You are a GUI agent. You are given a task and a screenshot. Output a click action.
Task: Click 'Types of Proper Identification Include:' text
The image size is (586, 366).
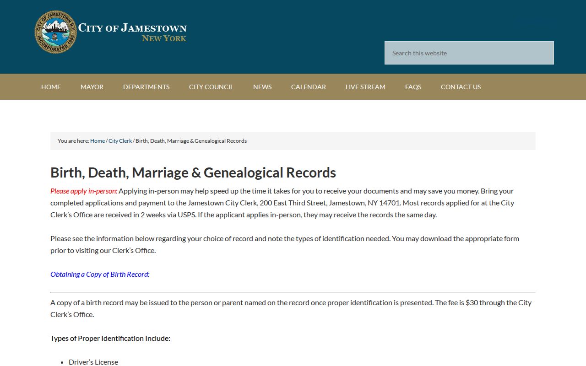pos(110,338)
